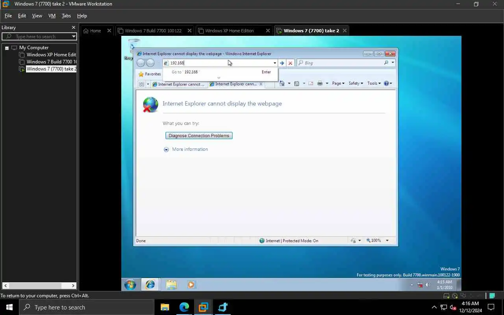The width and height of the screenshot is (504, 315).
Task: Collapse the My Computer tree node
Action: coord(7,48)
